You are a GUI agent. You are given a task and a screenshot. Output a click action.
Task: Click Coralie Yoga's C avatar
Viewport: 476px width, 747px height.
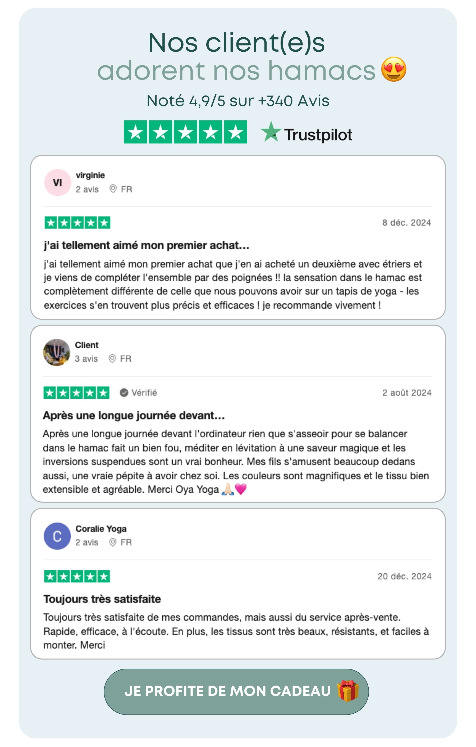pyautogui.click(x=57, y=536)
